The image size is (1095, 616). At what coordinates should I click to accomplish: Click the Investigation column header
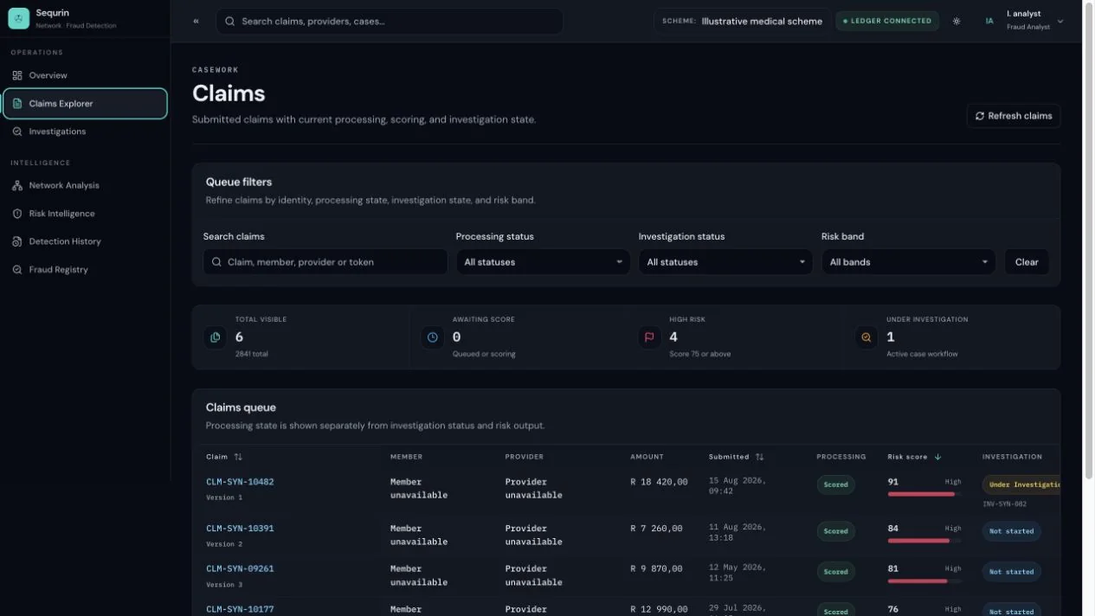[1012, 457]
